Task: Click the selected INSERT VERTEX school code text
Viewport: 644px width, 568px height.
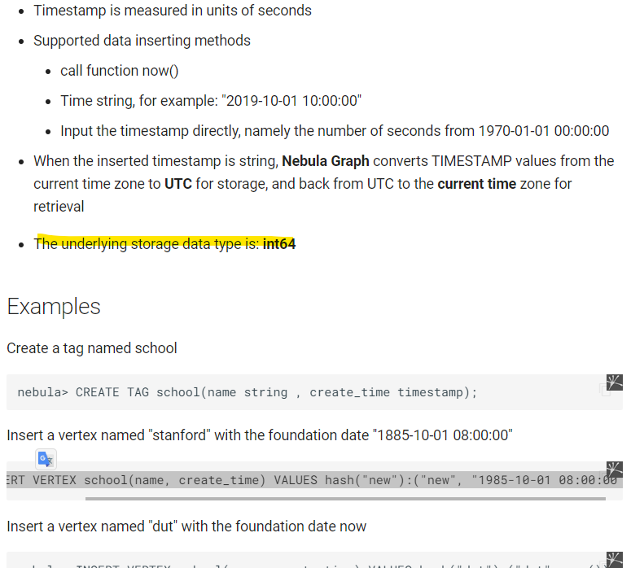Action: (x=309, y=480)
